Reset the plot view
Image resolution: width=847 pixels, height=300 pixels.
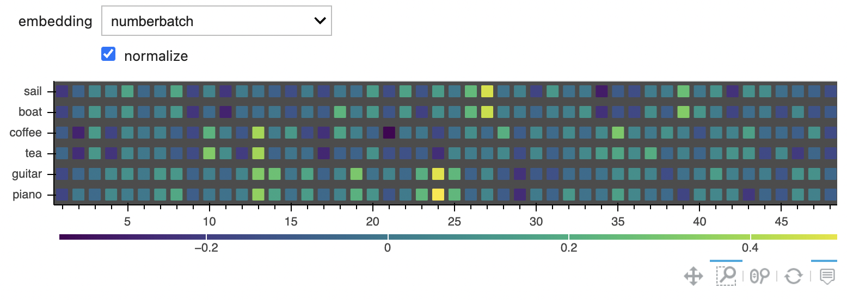[793, 276]
